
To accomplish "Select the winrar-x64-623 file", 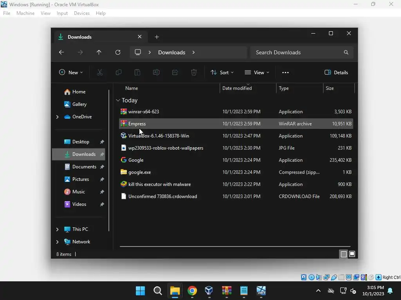I will pyautogui.click(x=236, y=112).
